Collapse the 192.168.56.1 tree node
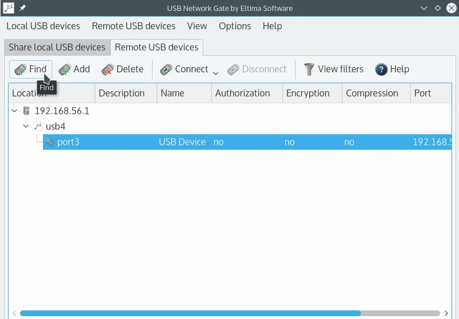Viewport: 459px width, 319px height. pos(14,111)
